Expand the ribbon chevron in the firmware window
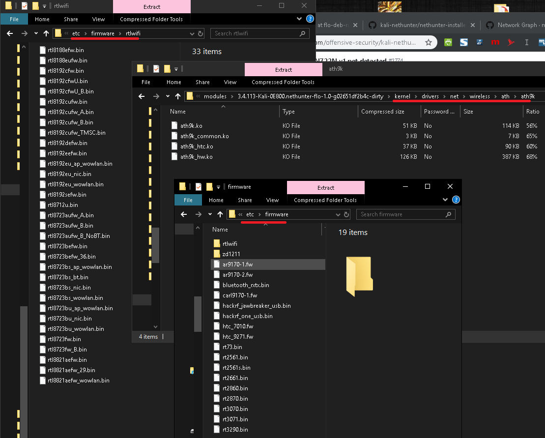This screenshot has width=545, height=438. pos(446,200)
